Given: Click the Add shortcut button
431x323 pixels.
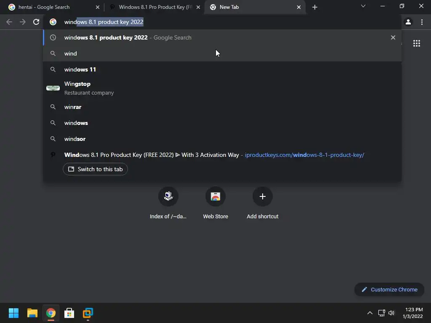Looking at the screenshot, I should pos(263,203).
